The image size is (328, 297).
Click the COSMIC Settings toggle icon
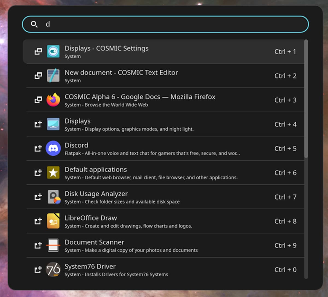(x=53, y=51)
